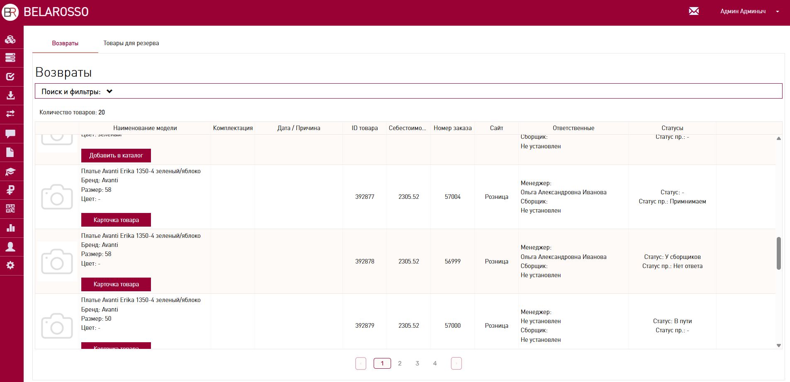Viewport: 790px width, 382px height.
Task: Click the Себестоимость column header
Action: point(408,128)
